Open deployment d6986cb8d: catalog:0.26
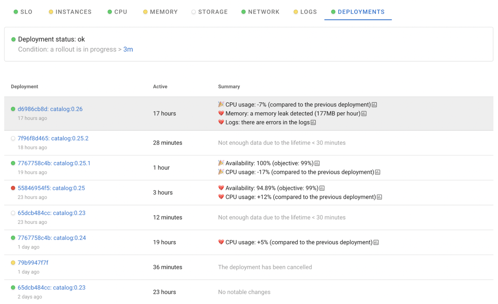The width and height of the screenshot is (498, 304). [50, 109]
